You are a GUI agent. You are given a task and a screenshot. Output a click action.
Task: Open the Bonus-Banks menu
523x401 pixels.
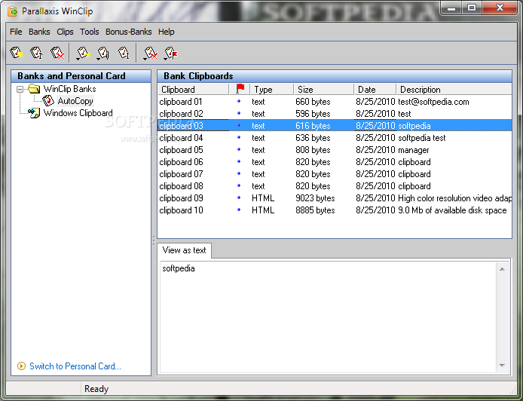128,32
